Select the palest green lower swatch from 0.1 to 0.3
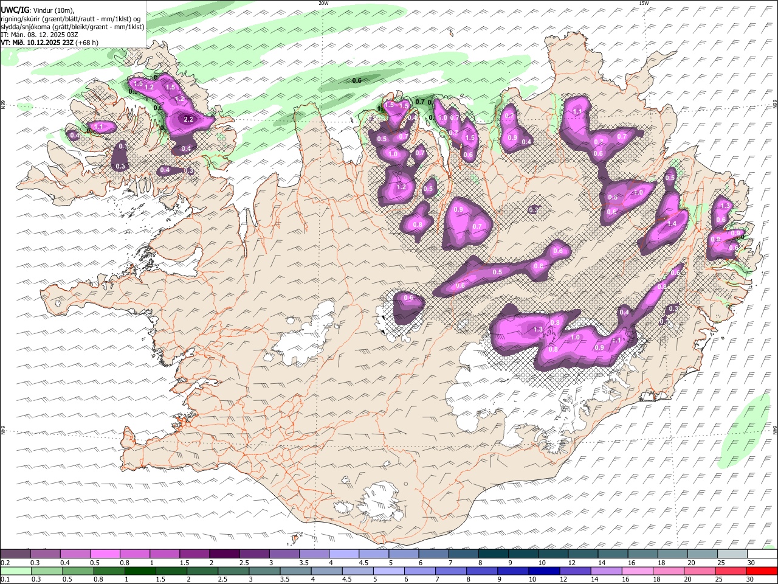 click(16, 571)
